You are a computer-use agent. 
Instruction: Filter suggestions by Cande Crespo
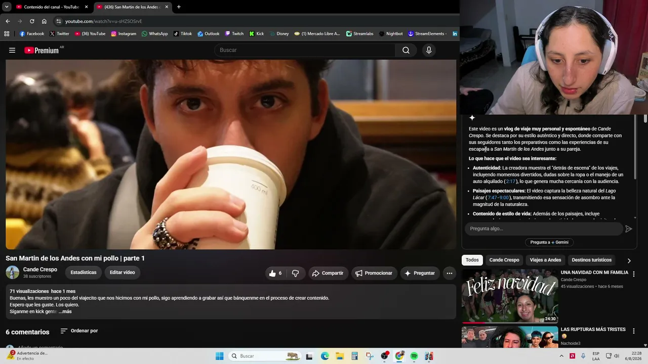tap(504, 260)
